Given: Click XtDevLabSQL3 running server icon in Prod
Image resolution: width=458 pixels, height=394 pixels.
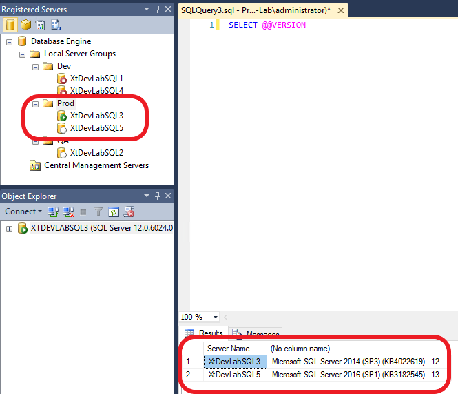Looking at the screenshot, I should pos(61,116).
